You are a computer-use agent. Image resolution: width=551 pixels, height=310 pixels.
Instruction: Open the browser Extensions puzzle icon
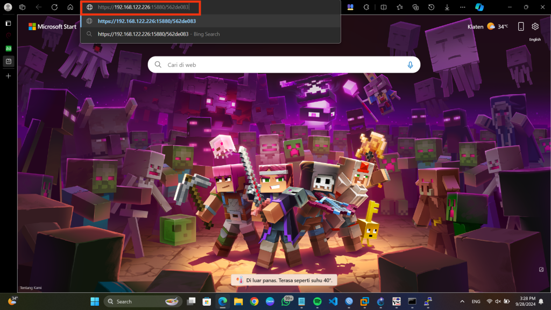click(366, 8)
